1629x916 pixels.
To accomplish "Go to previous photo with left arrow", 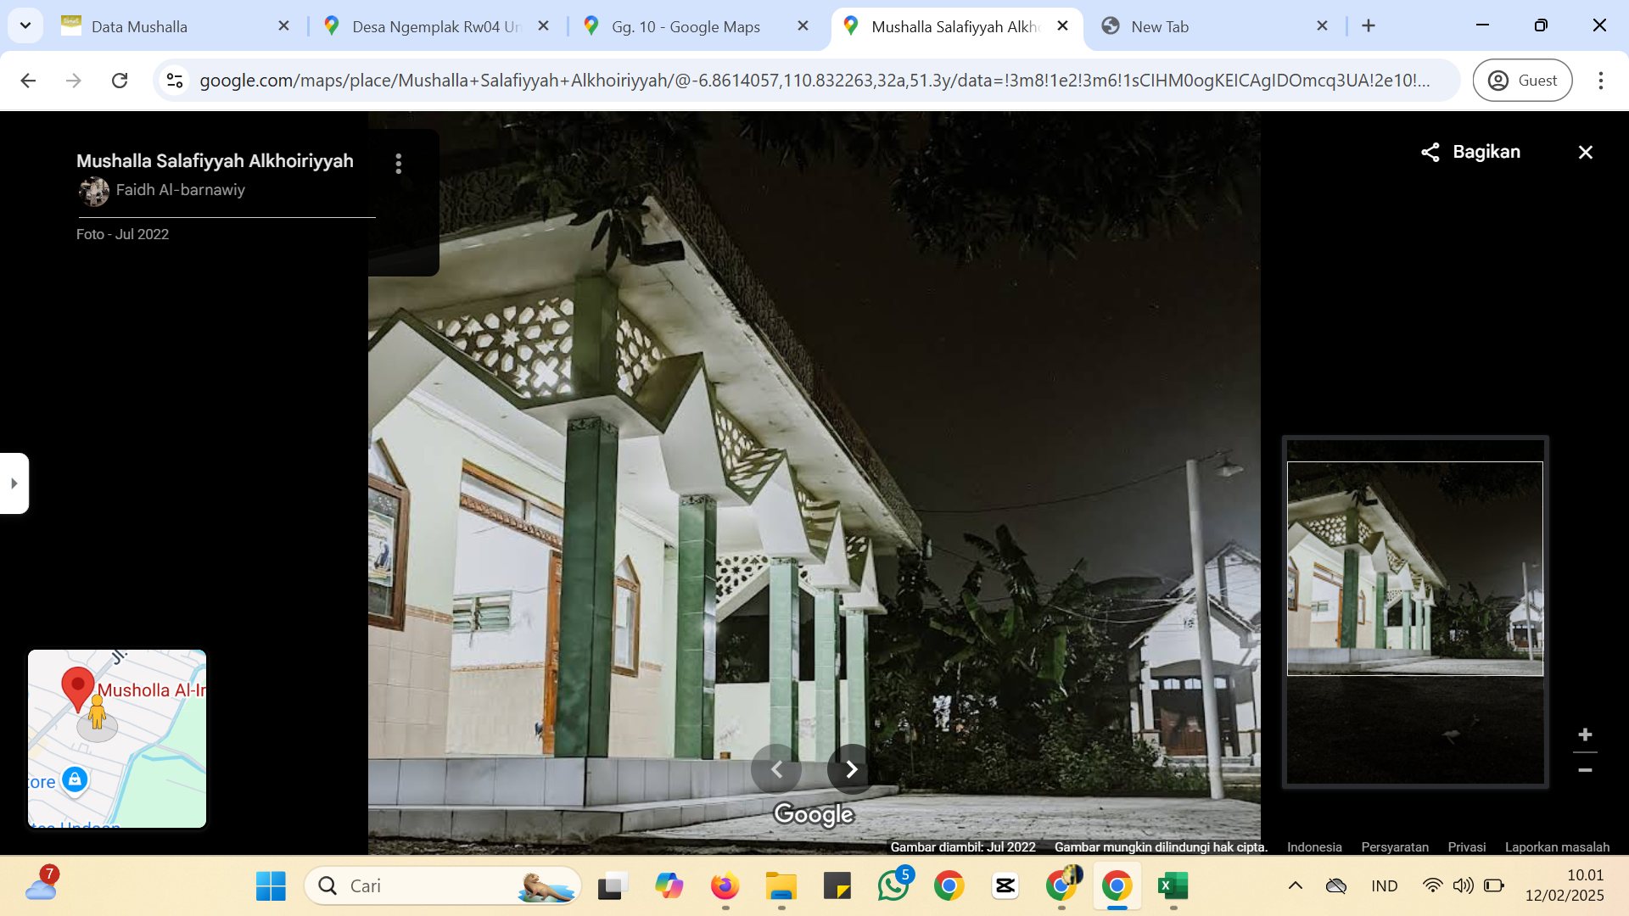I will click(776, 769).
